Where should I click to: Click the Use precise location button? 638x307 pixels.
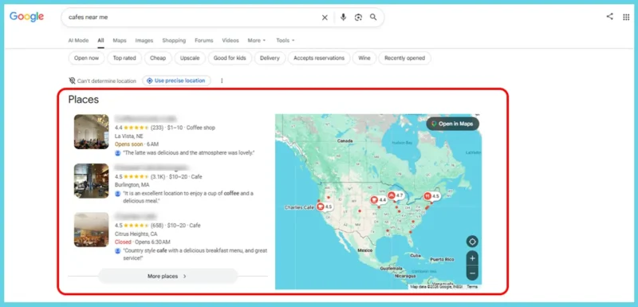(x=176, y=81)
